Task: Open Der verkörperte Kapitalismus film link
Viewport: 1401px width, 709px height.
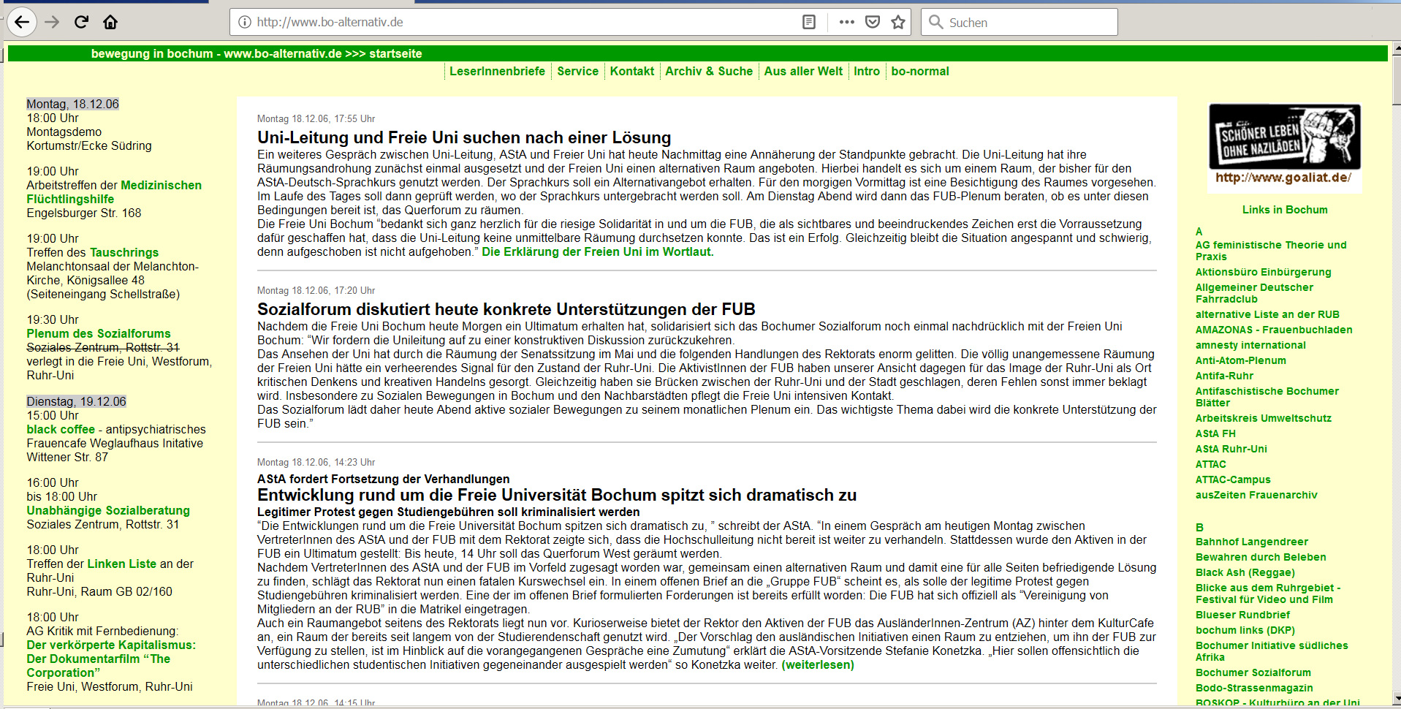Action: point(111,659)
